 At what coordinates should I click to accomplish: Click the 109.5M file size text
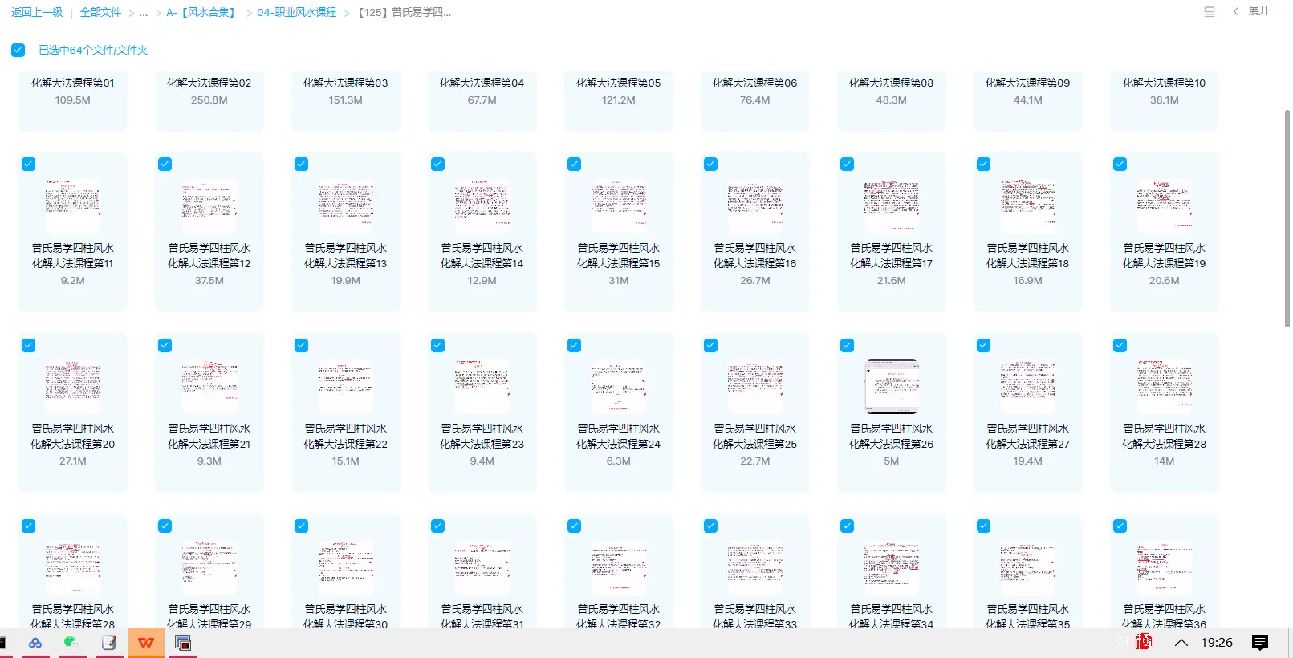[73, 100]
